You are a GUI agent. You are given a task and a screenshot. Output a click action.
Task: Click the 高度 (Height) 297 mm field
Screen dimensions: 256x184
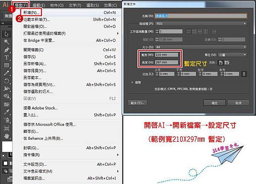pos(166,62)
